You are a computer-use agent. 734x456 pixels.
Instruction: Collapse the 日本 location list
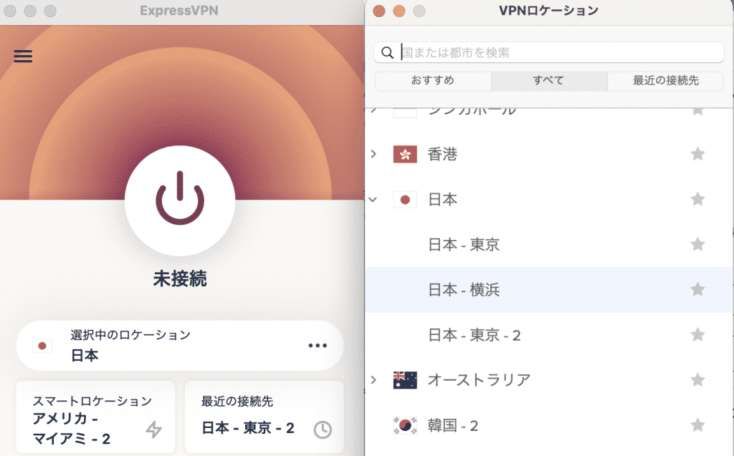373,199
